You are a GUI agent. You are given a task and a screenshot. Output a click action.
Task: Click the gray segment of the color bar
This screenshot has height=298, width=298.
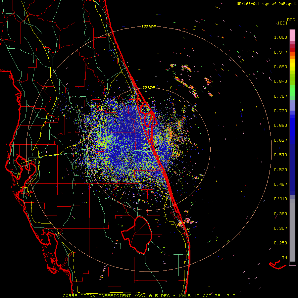tap(292, 230)
